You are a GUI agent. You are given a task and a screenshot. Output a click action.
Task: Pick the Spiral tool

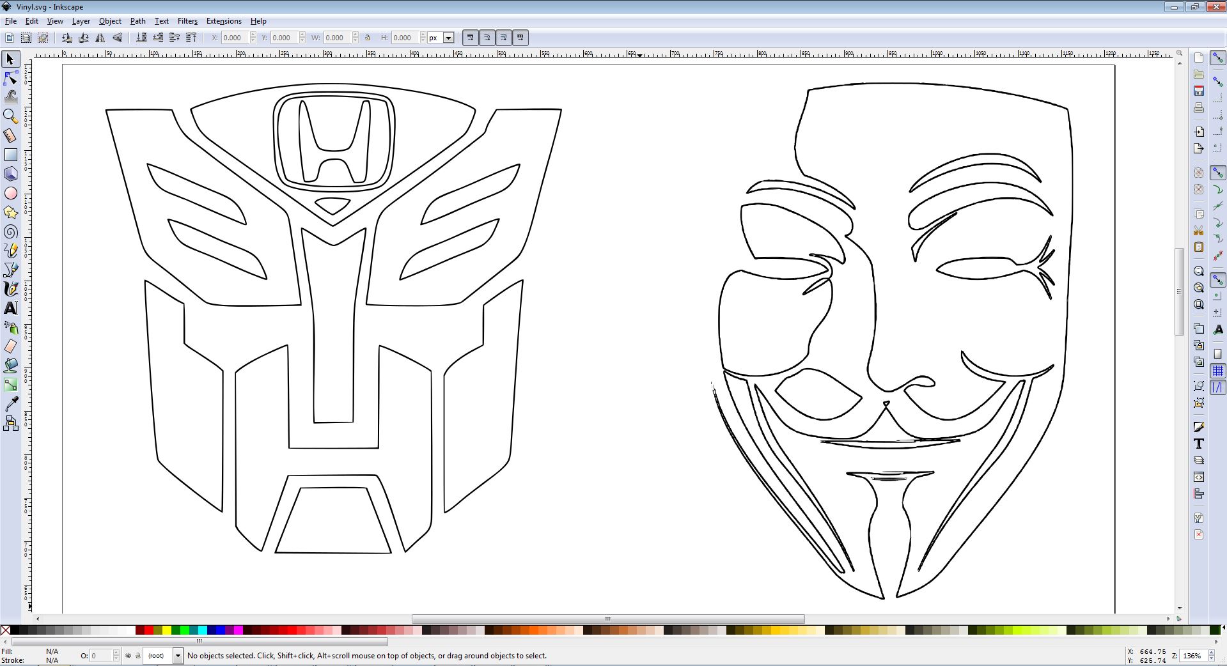click(x=10, y=231)
